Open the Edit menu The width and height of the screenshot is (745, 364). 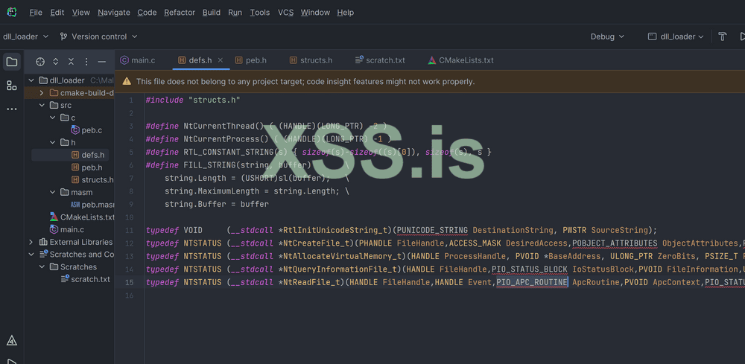coord(57,13)
